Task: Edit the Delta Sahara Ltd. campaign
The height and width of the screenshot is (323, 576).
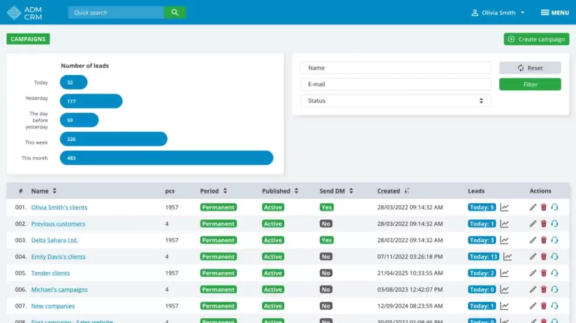Action: [532, 240]
